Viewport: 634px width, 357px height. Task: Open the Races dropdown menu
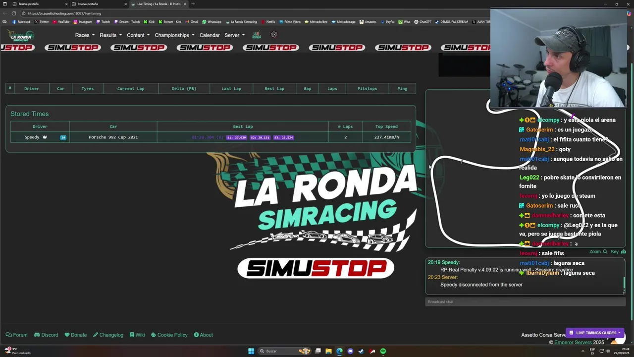[85, 35]
